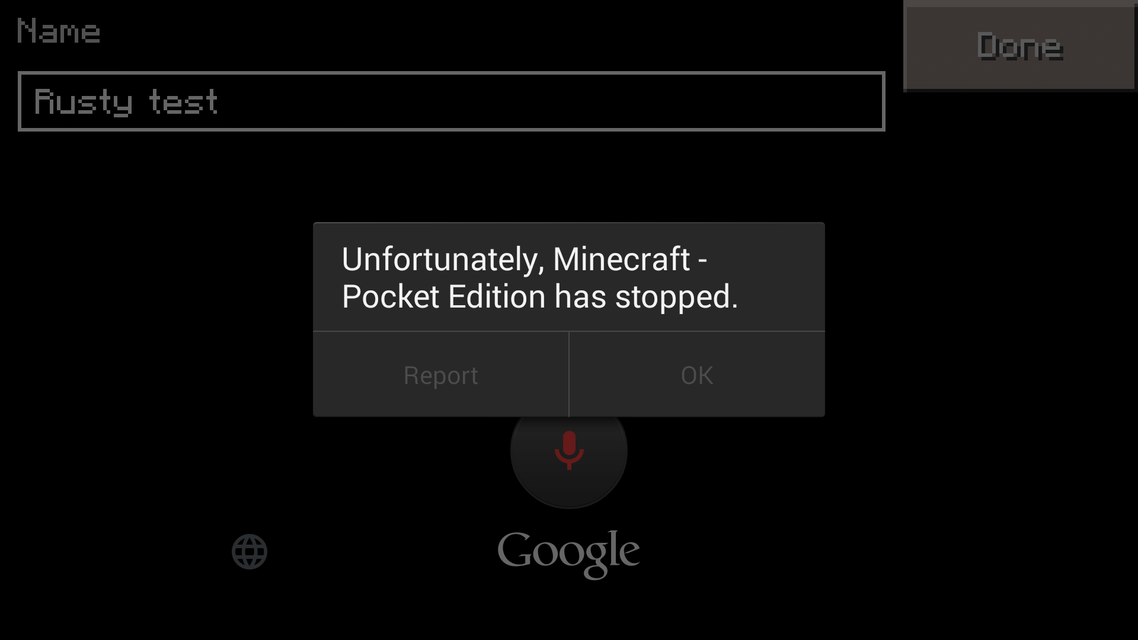Screen dimensions: 1138x640
Task: Focus the Name text field
Action: pos(452,101)
